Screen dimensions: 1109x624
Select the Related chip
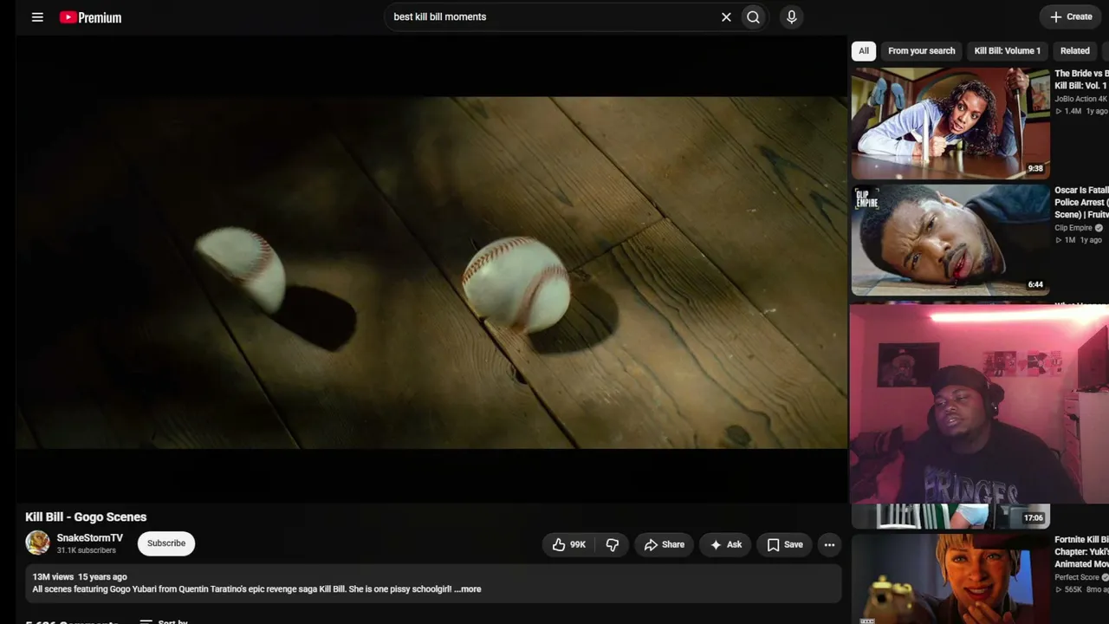(1075, 50)
